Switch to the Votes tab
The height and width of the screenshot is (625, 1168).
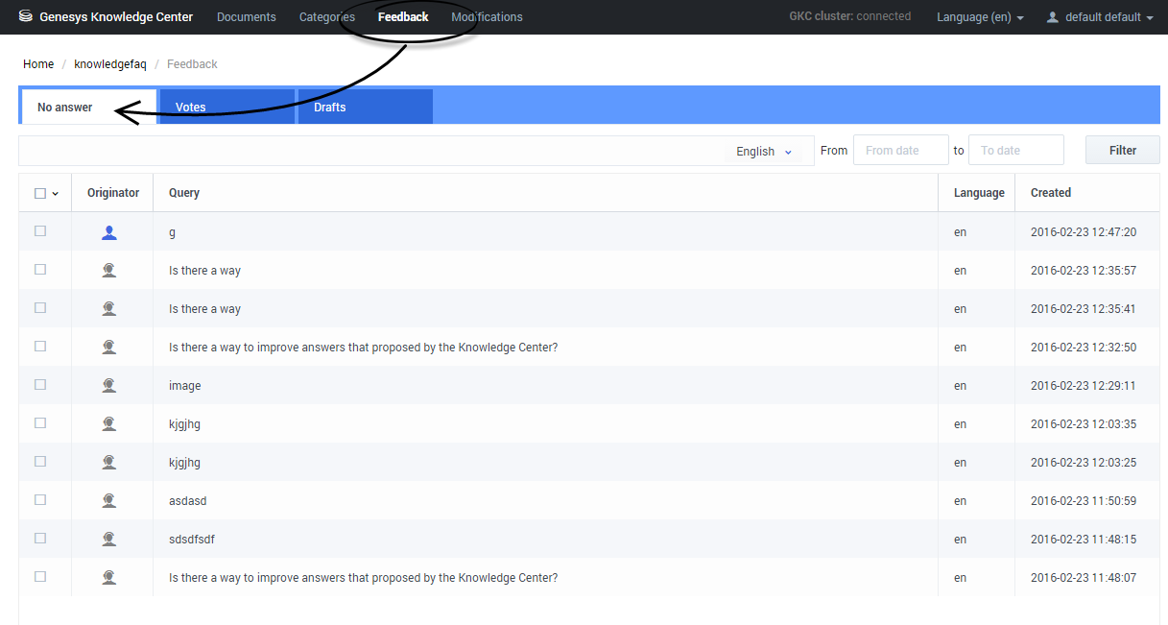[226, 107]
